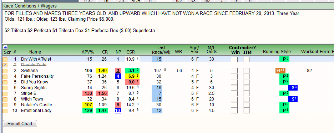This screenshot has width=334, height=133.
Task: Click Did You Know's green P 2 badge
Action: click(284, 82)
